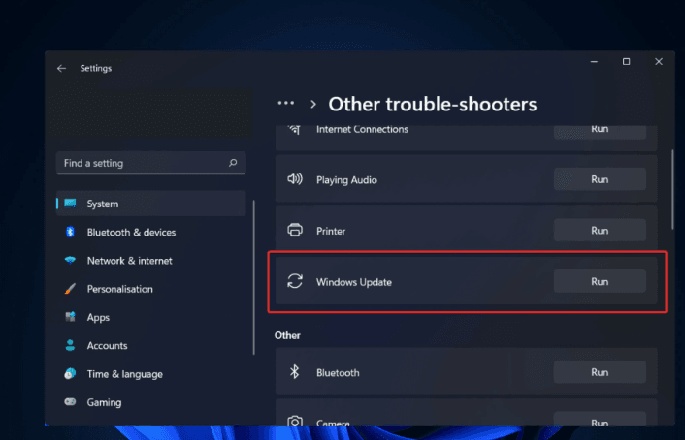Screen dimensions: 685x440
Task: Click the Other trouble-shooters page title
Action: pos(433,105)
